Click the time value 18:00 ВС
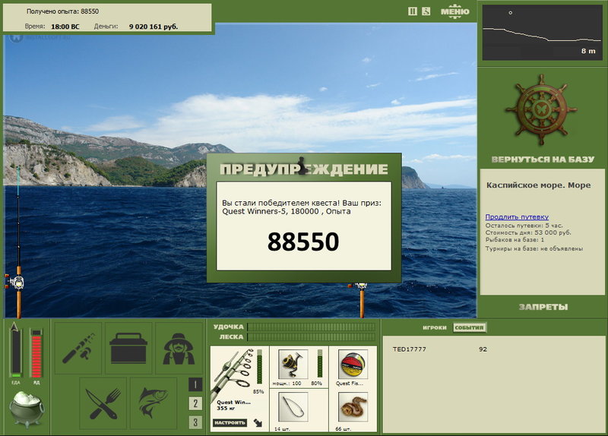 (65, 27)
